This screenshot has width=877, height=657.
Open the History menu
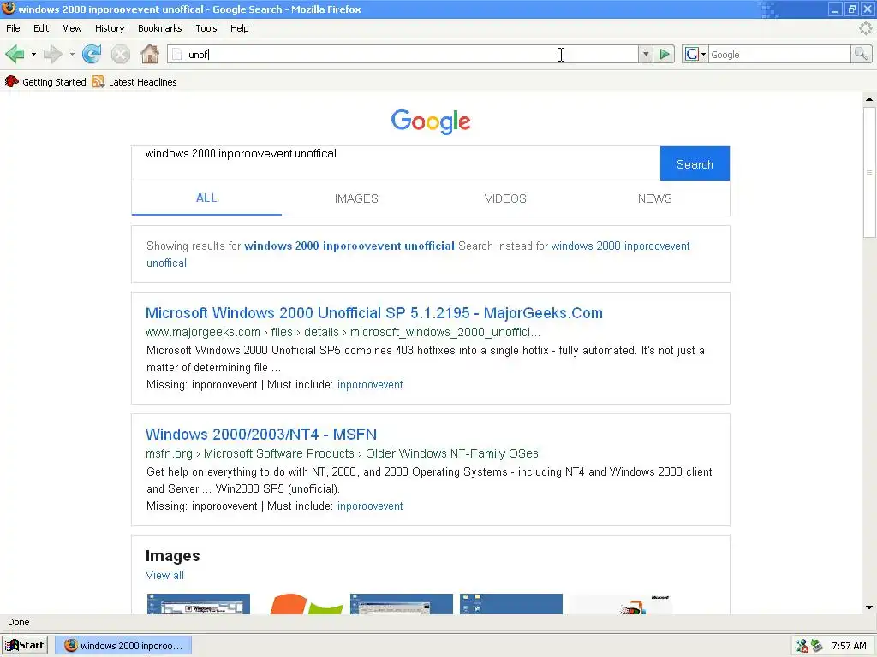point(110,28)
